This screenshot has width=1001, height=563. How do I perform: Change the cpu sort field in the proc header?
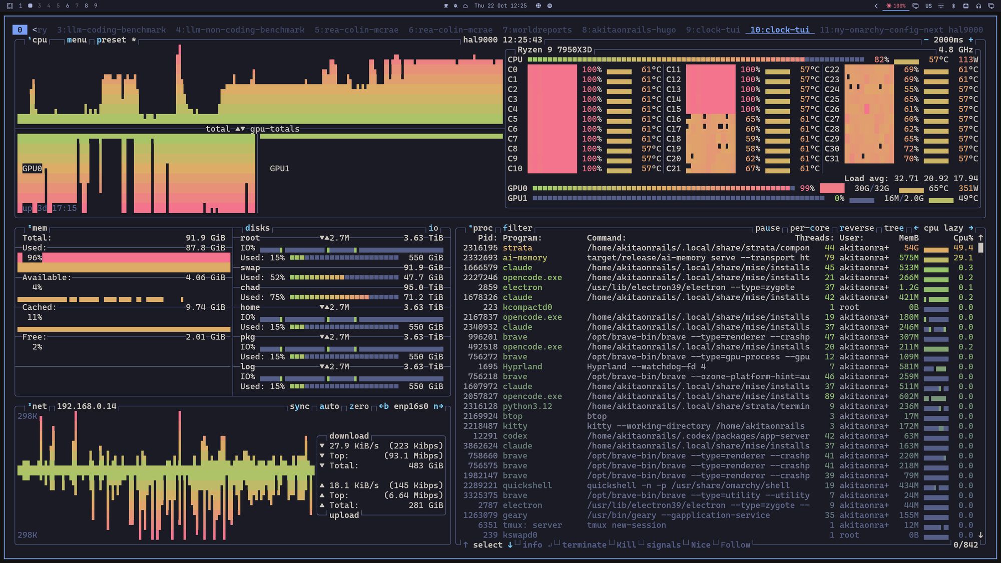(931, 228)
